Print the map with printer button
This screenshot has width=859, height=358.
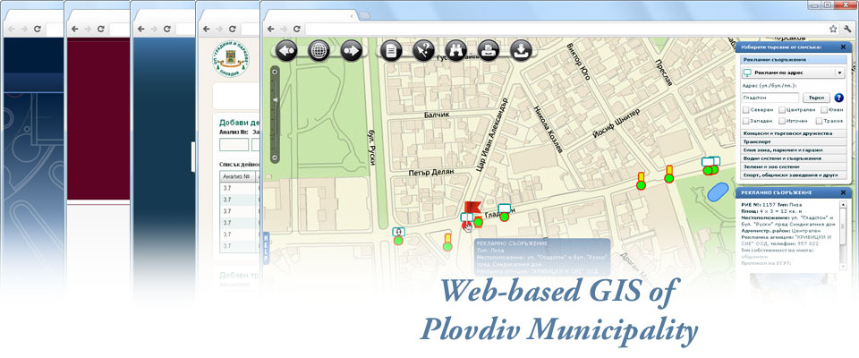click(489, 50)
